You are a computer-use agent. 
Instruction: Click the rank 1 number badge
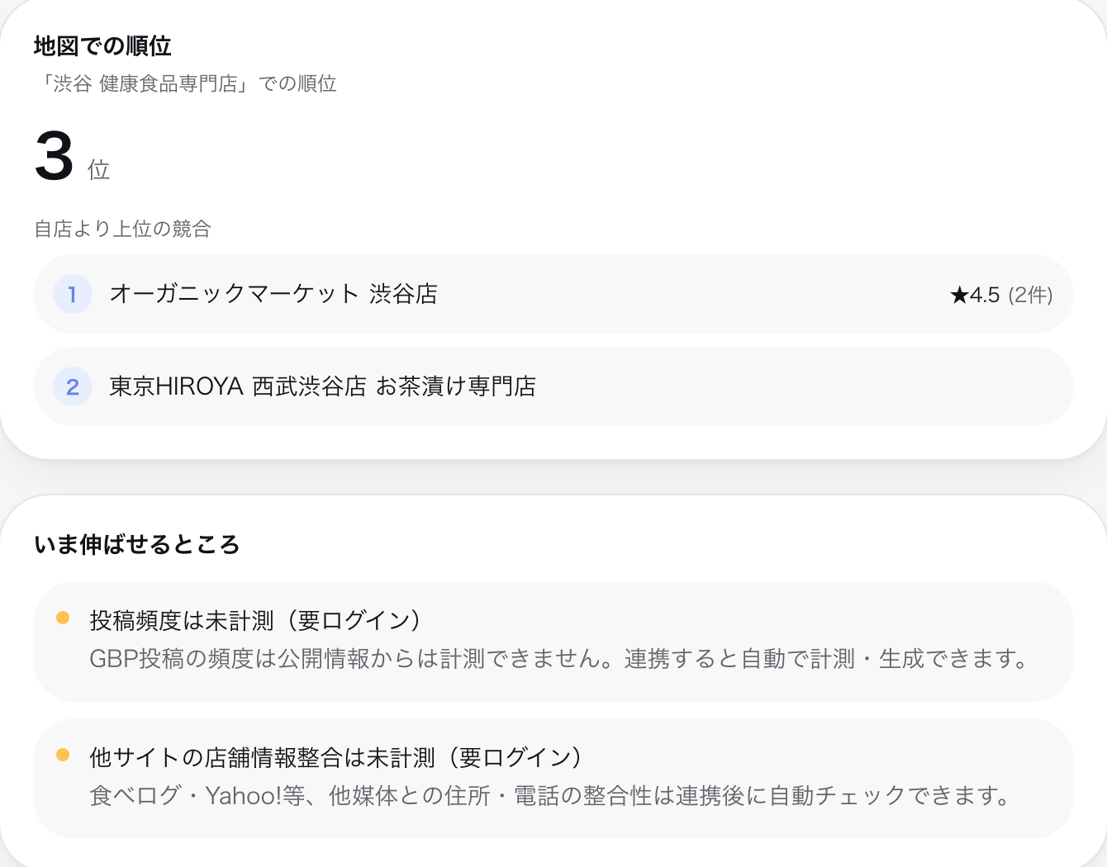click(x=73, y=294)
